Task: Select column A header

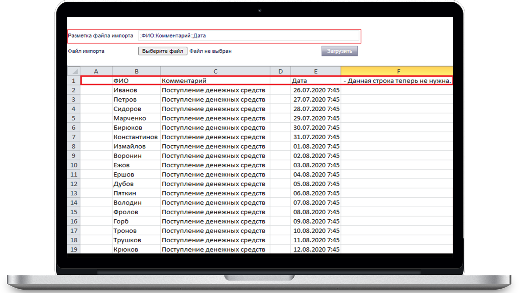Action: click(x=96, y=71)
